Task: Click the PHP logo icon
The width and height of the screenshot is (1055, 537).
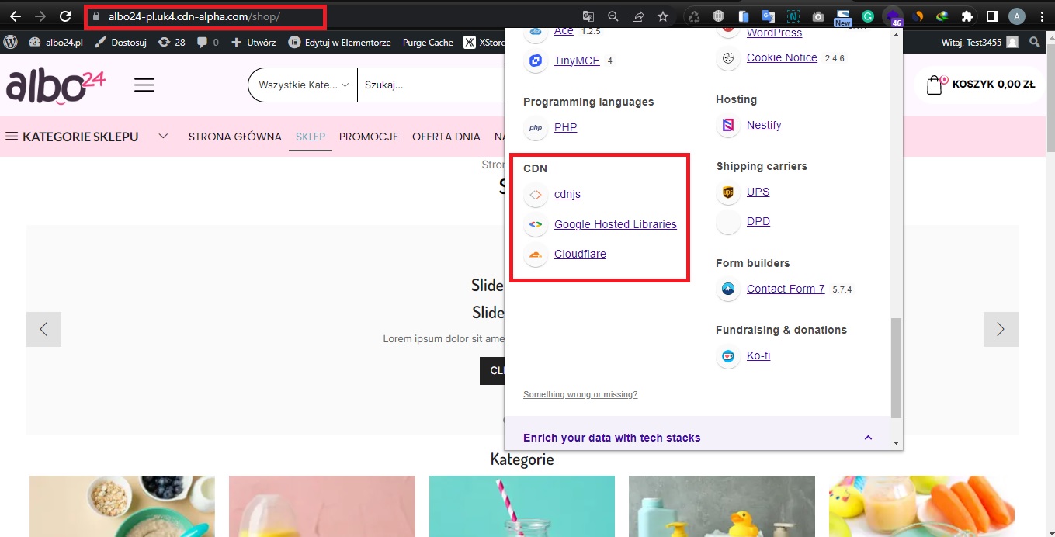Action: (x=535, y=127)
